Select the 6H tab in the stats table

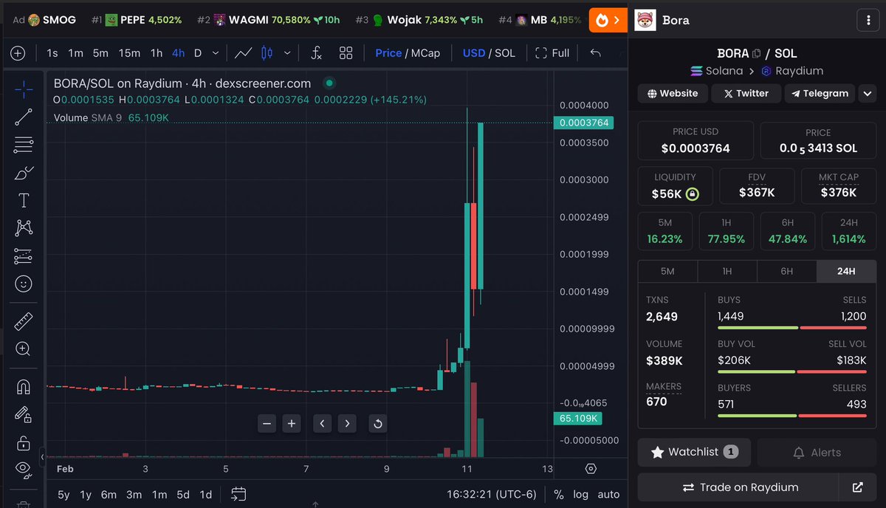pyautogui.click(x=787, y=272)
